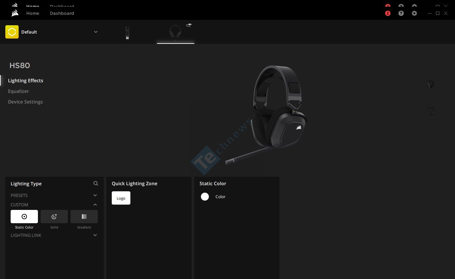Switch to the Dashboard tab
This screenshot has width=455, height=279.
(62, 13)
